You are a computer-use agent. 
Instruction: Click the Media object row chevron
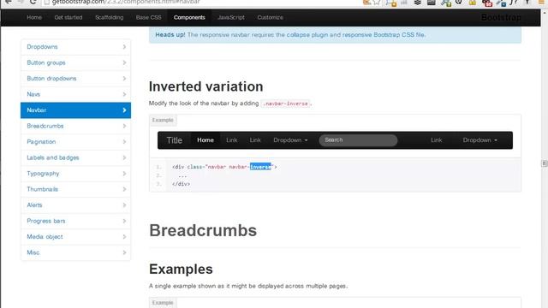tap(124, 237)
